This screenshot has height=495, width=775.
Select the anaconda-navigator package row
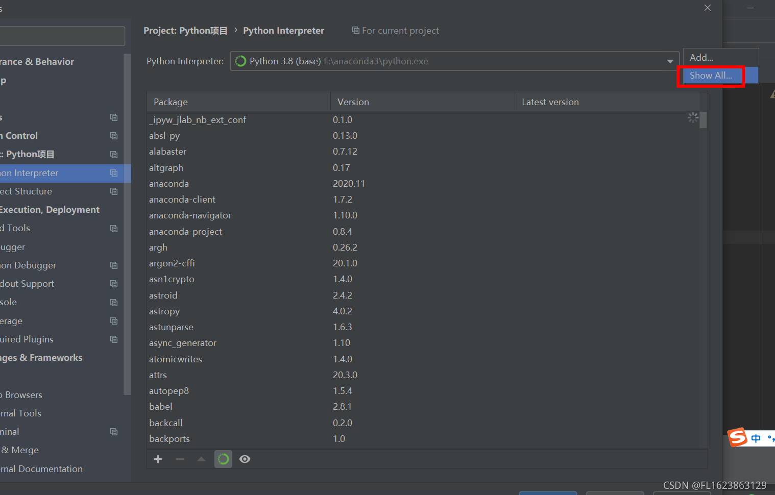point(423,215)
